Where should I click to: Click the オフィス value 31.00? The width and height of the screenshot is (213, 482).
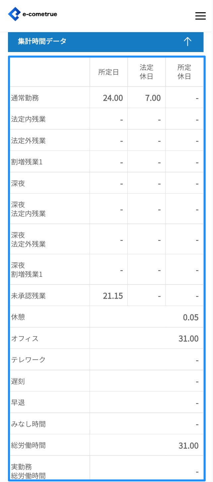(188, 339)
